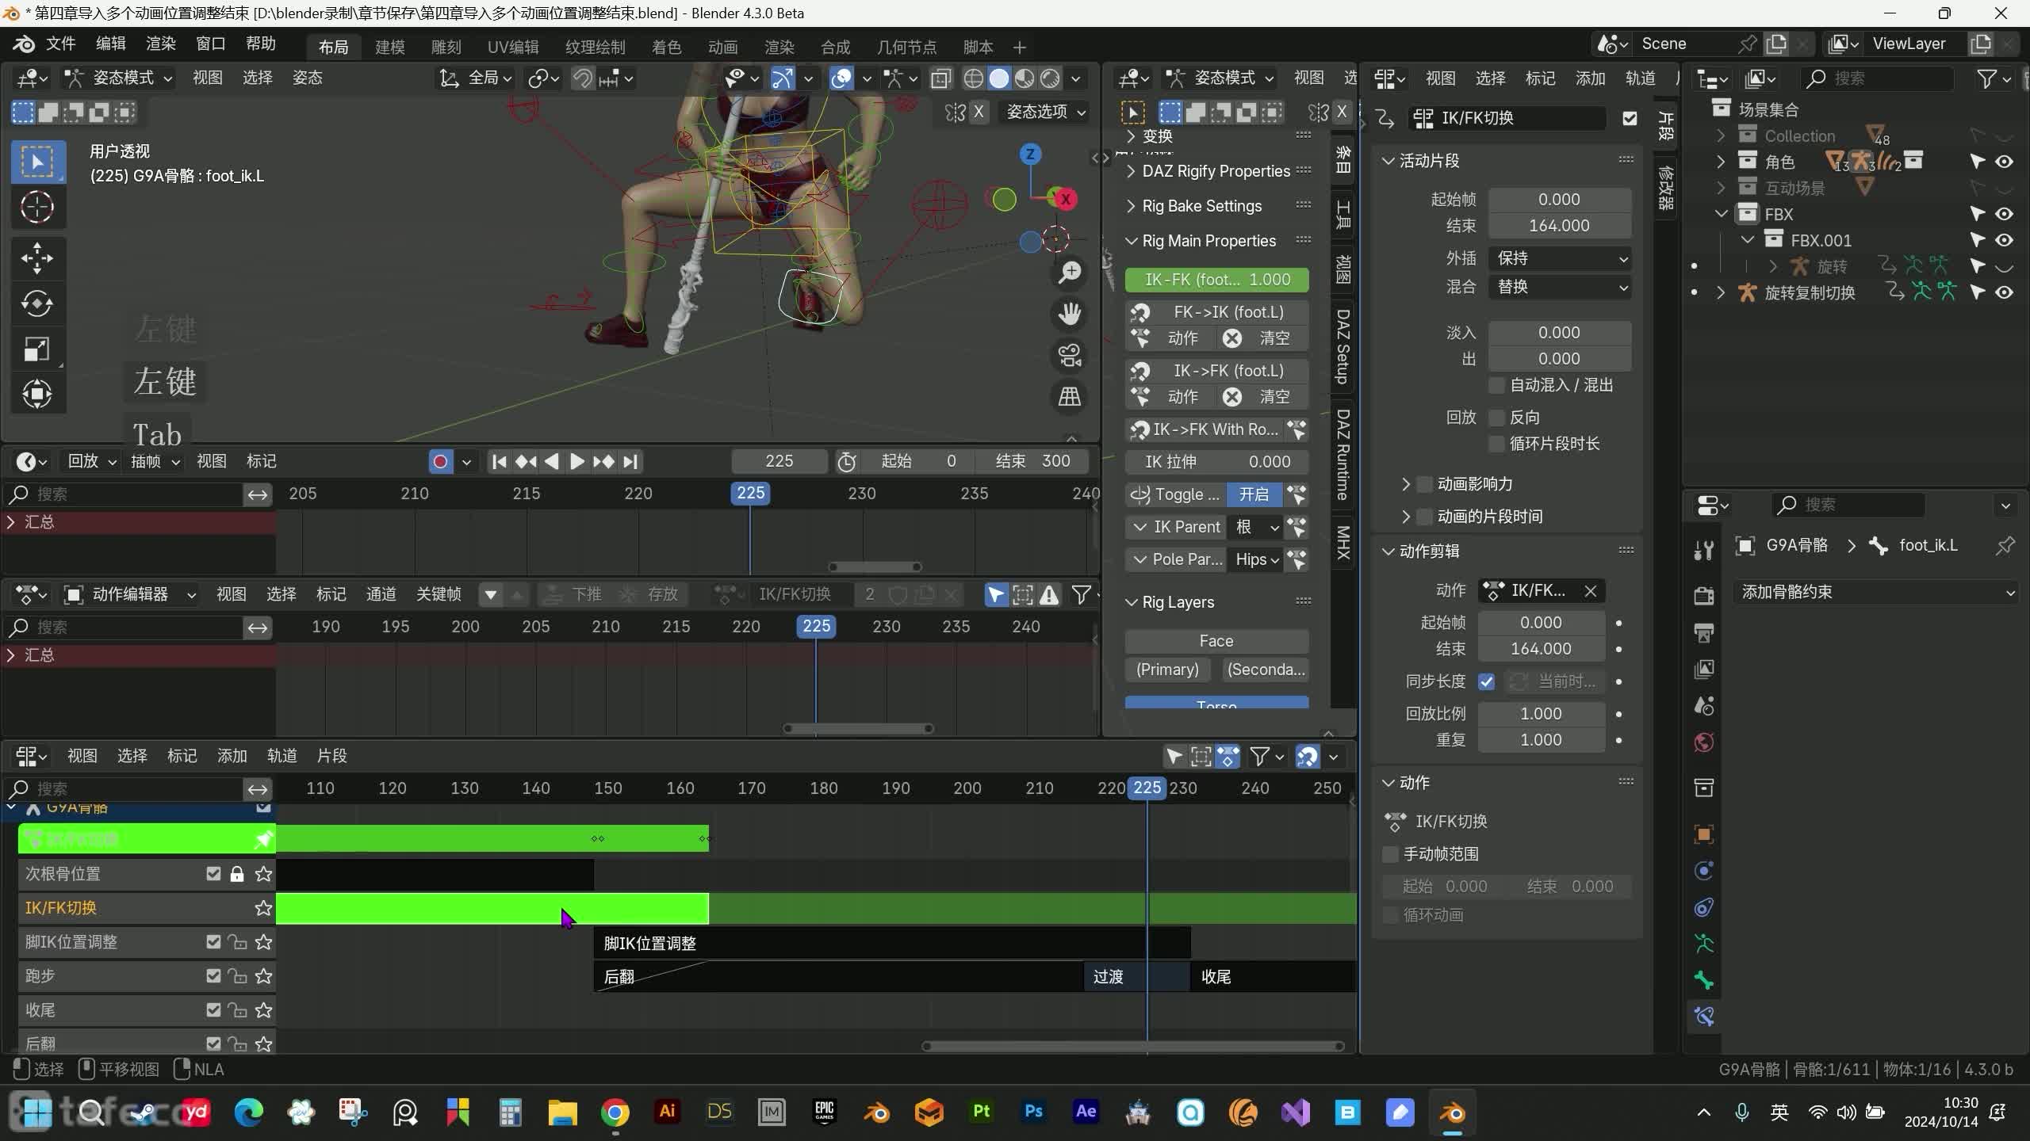
Task: Enable 反向 playback checkbox
Action: (1496, 418)
